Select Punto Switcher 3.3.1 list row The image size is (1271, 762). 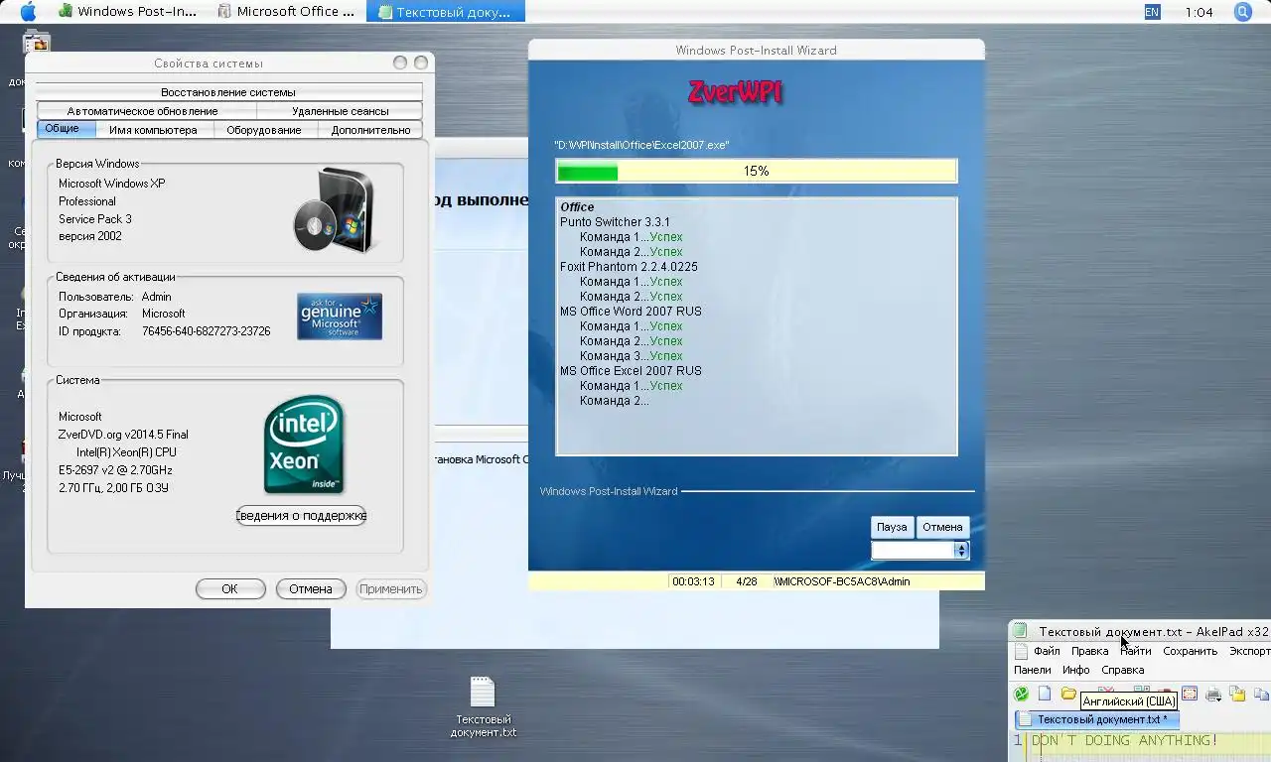click(615, 222)
